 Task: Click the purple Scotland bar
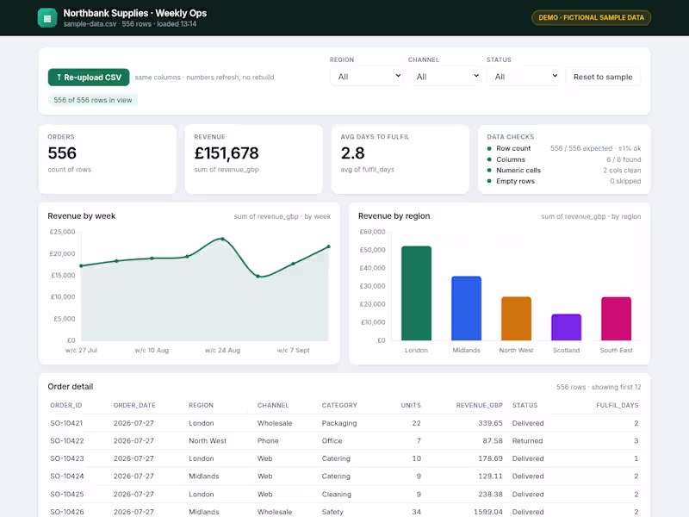567,327
